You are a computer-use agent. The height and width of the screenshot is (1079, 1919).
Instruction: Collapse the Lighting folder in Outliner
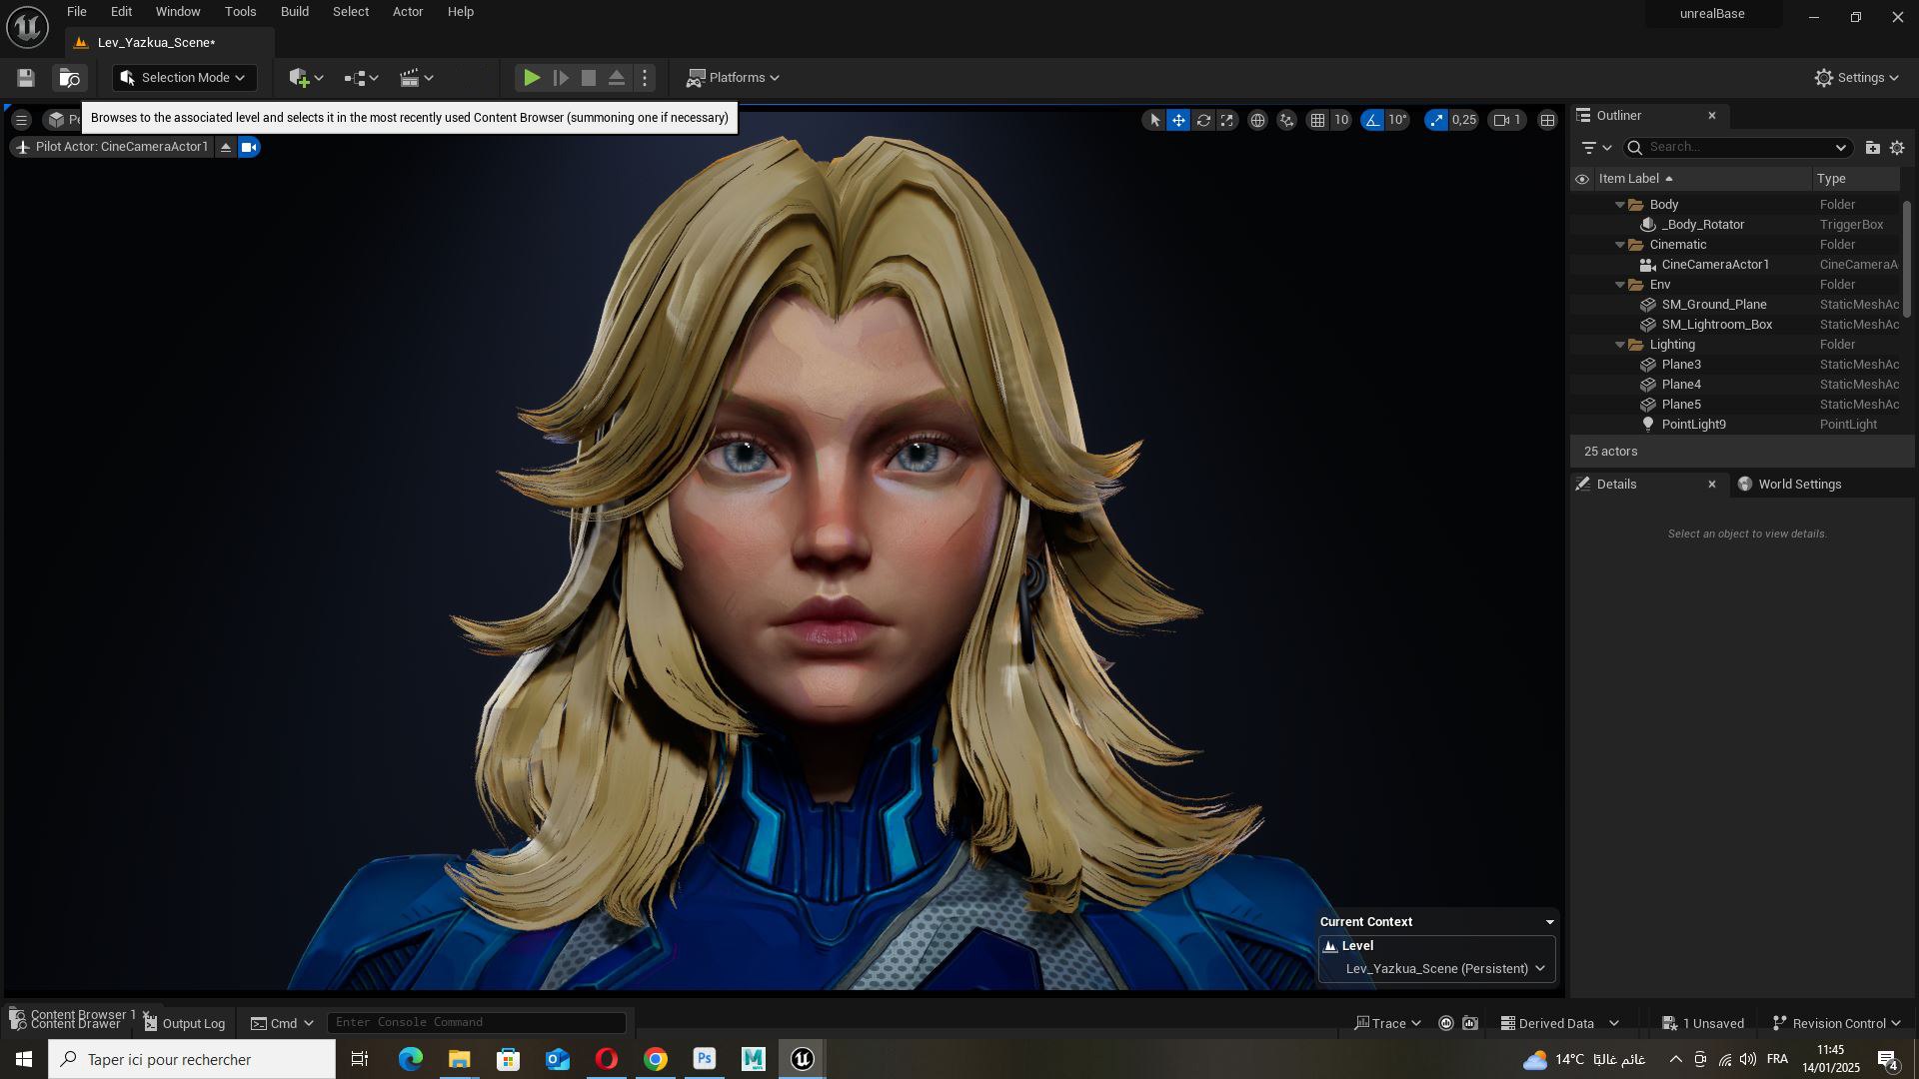[x=1620, y=345]
